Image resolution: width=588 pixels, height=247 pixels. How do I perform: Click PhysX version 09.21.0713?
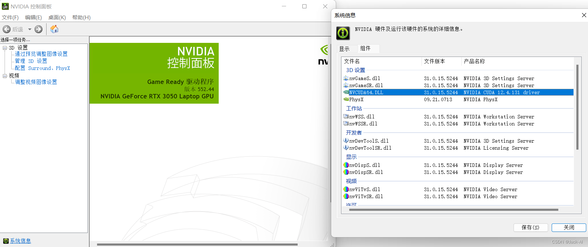pyautogui.click(x=438, y=99)
